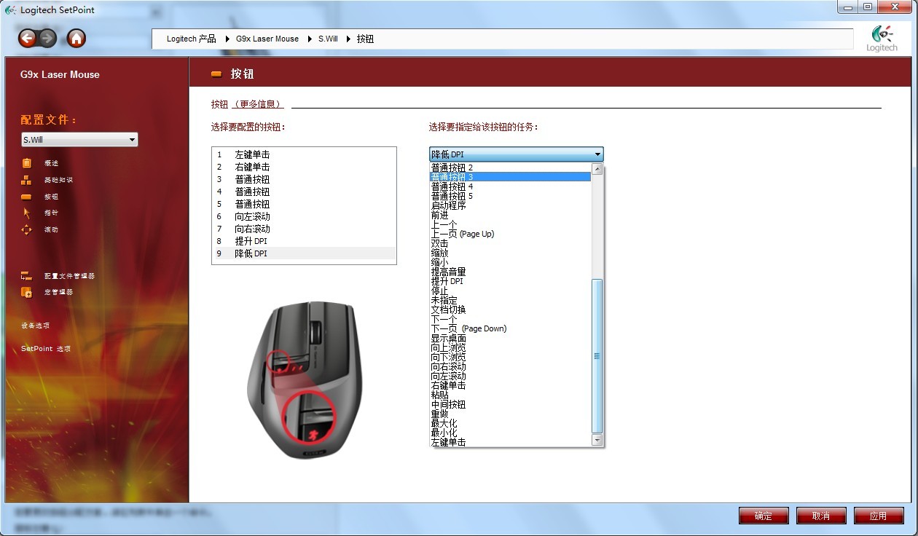Select button row 9 降低 DPI

[304, 254]
